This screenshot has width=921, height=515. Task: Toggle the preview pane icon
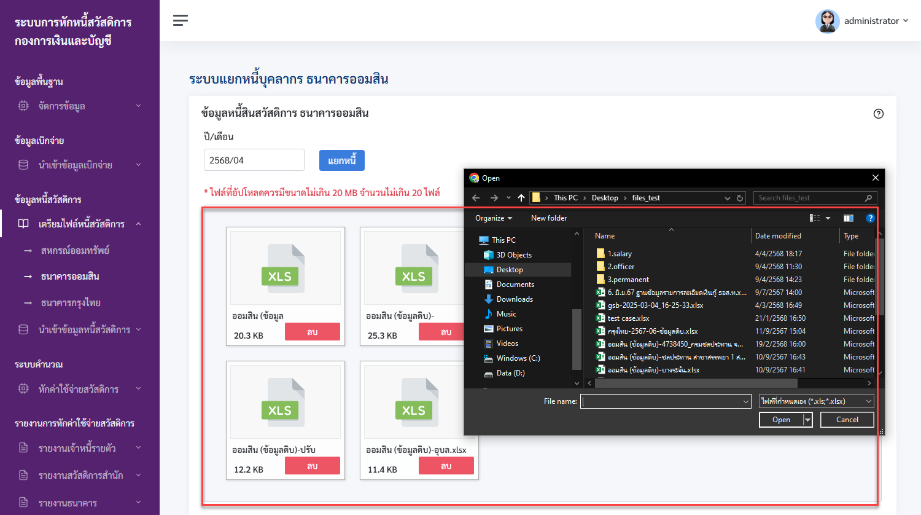point(848,218)
